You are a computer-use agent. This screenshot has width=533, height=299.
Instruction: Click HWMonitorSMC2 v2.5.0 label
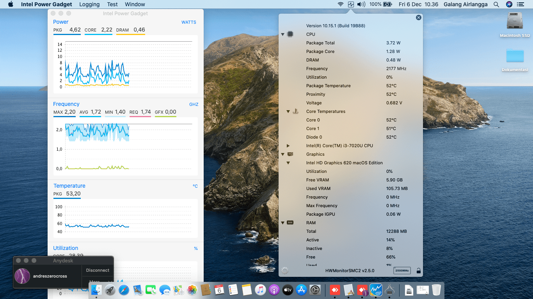[350, 271]
